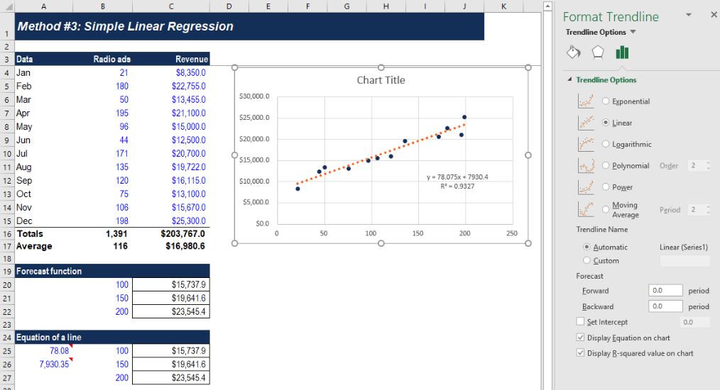
Task: Click the Power trendline thumbnail icon
Action: pos(586,187)
